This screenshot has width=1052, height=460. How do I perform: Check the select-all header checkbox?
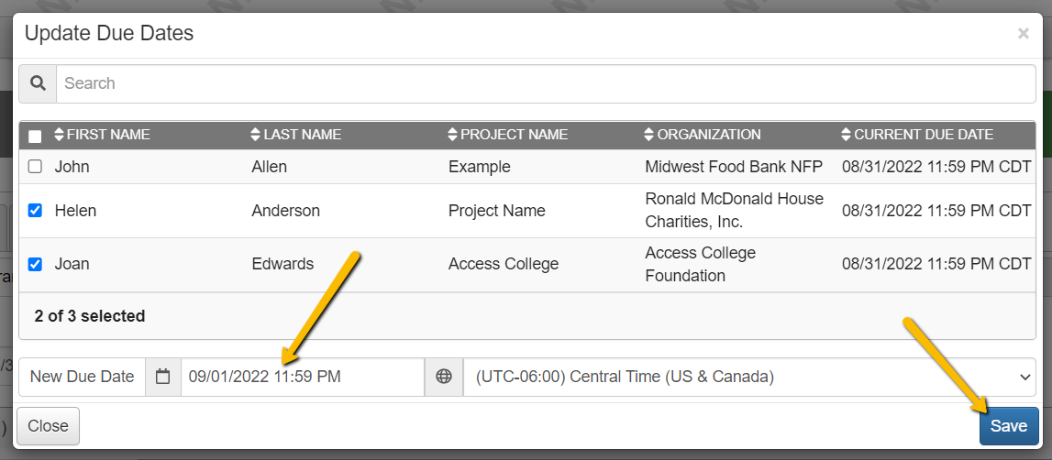click(x=35, y=137)
